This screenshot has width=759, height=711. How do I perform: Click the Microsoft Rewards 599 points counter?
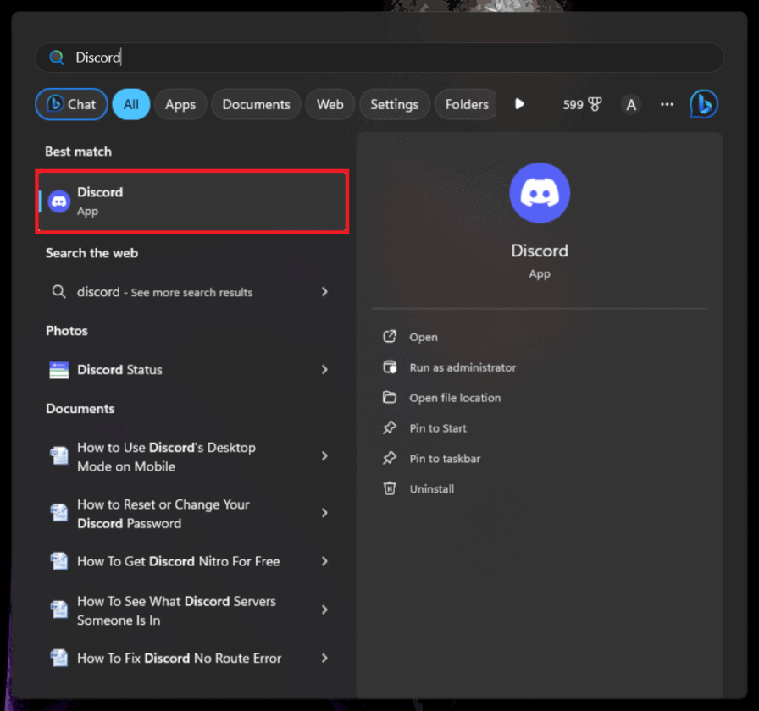pos(574,103)
